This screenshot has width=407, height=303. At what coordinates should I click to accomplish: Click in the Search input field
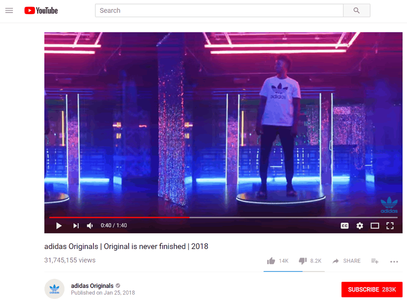coord(219,10)
